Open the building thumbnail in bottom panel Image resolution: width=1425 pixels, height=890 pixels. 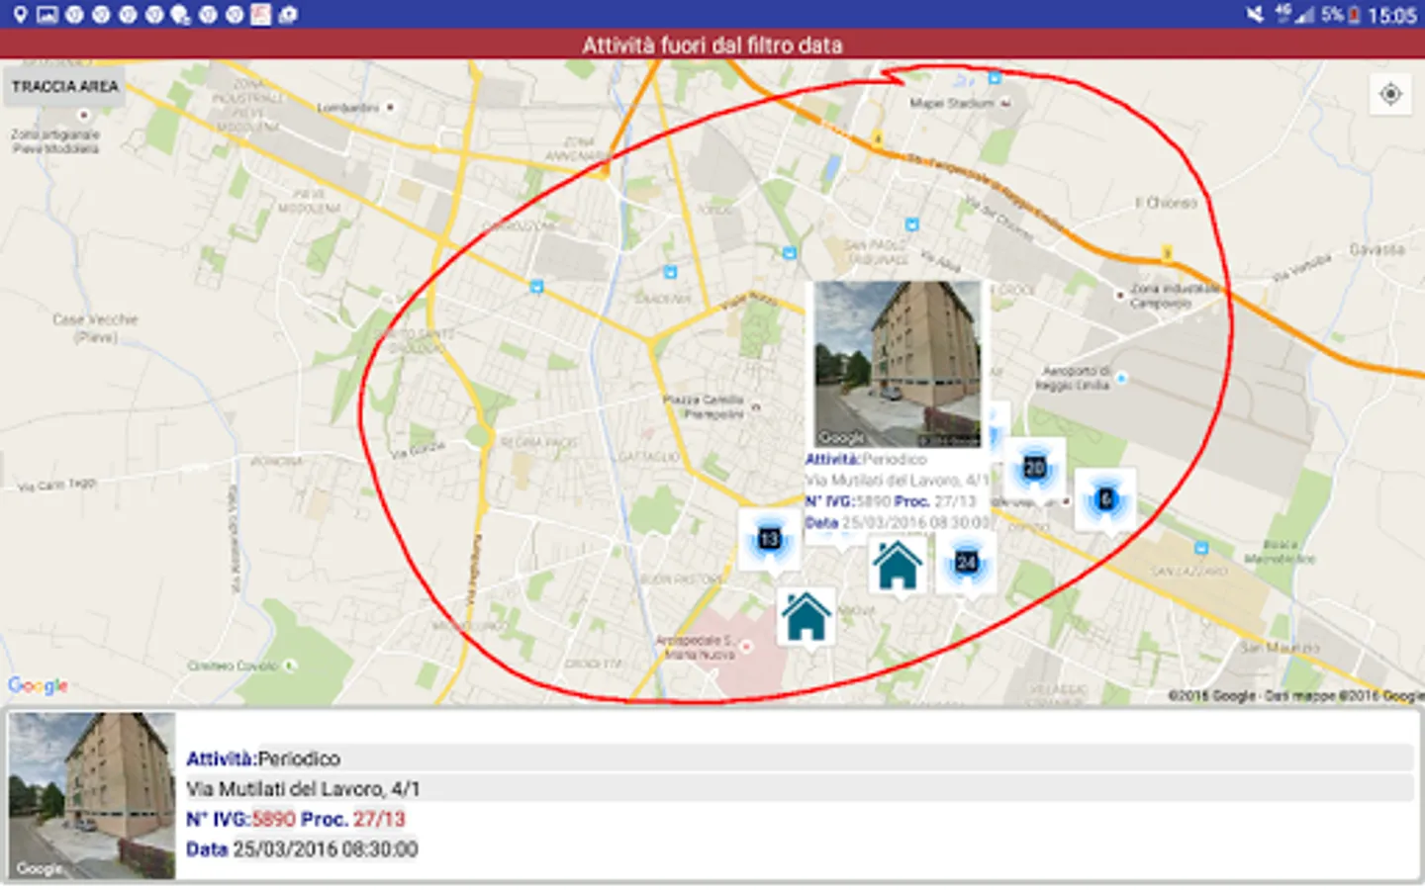click(x=92, y=795)
